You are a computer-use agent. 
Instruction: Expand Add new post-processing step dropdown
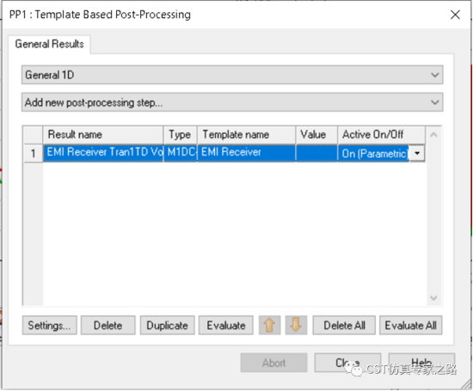(232, 102)
